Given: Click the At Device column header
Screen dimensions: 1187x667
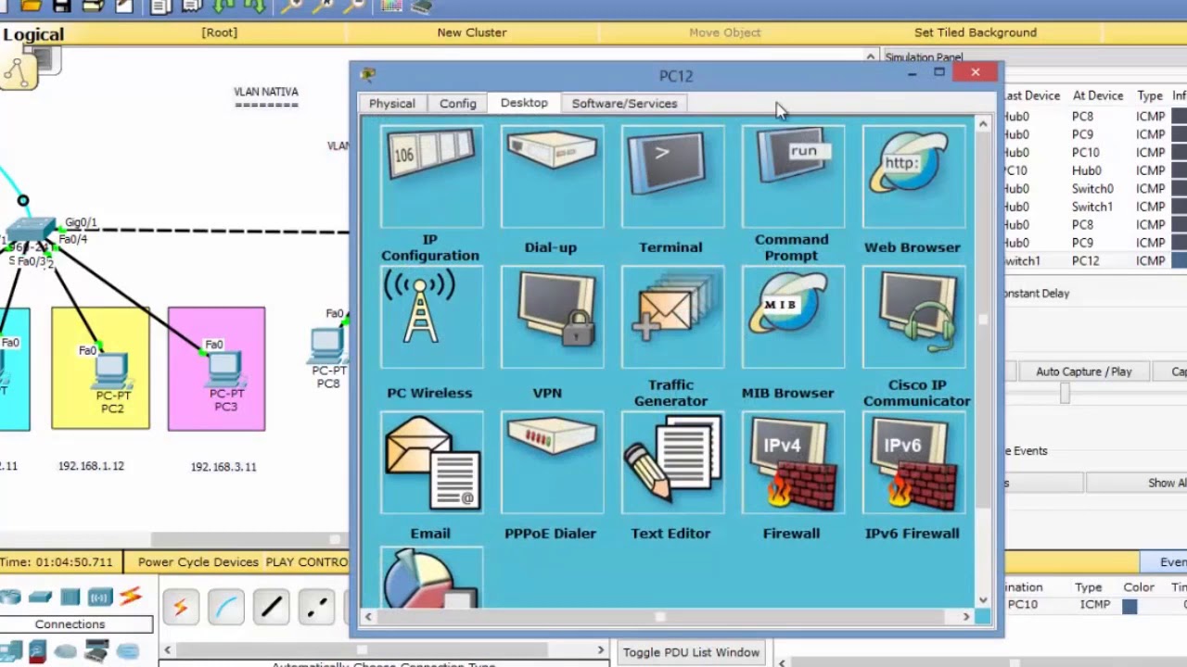Looking at the screenshot, I should pyautogui.click(x=1098, y=95).
